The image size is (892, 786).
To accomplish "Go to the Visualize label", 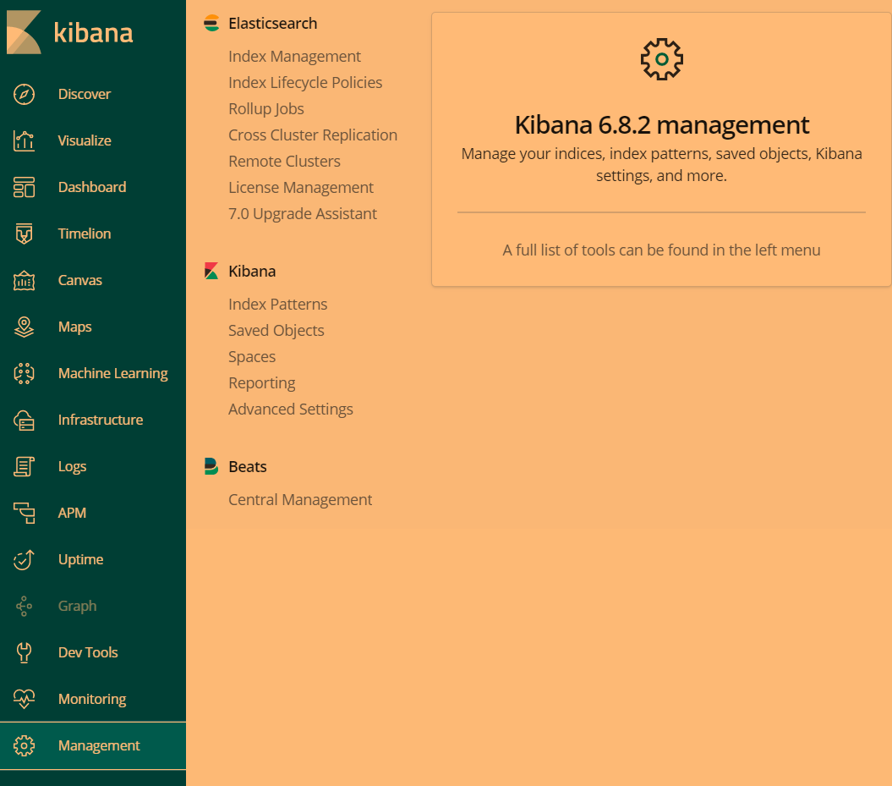I will (x=85, y=140).
